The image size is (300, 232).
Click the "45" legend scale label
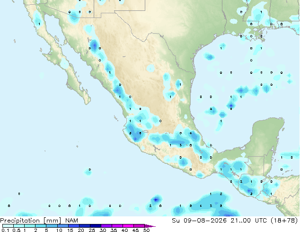(135, 230)
